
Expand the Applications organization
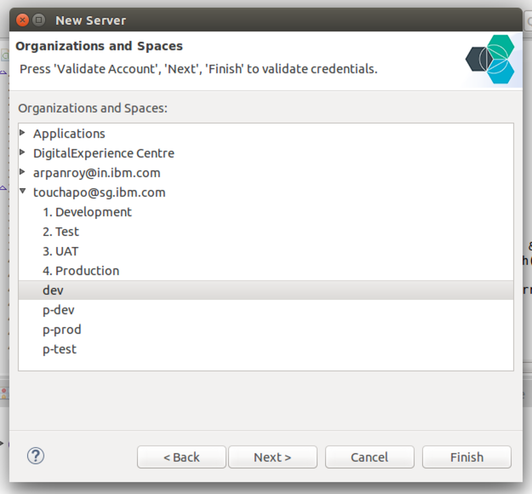22,133
